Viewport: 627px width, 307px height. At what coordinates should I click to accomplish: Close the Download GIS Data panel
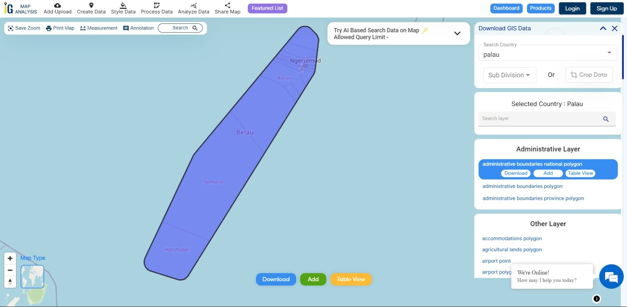[614, 28]
